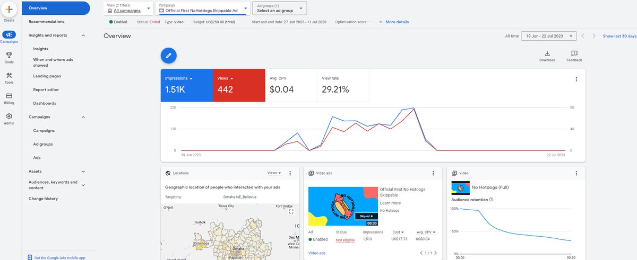Open Get the Google Ads mobile app
The width and height of the screenshot is (637, 260).
point(59,257)
